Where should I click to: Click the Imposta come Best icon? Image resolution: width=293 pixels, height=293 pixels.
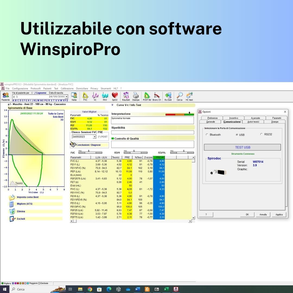coord(12,197)
